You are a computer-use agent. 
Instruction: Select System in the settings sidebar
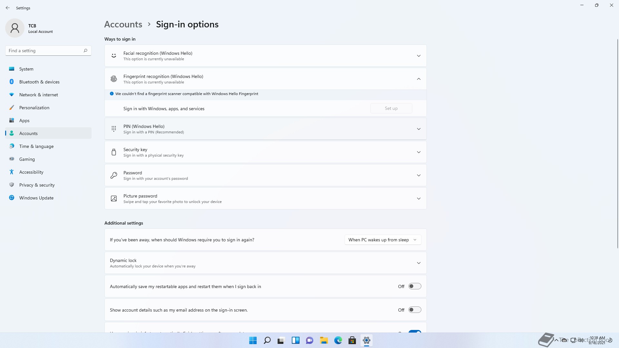48,69
